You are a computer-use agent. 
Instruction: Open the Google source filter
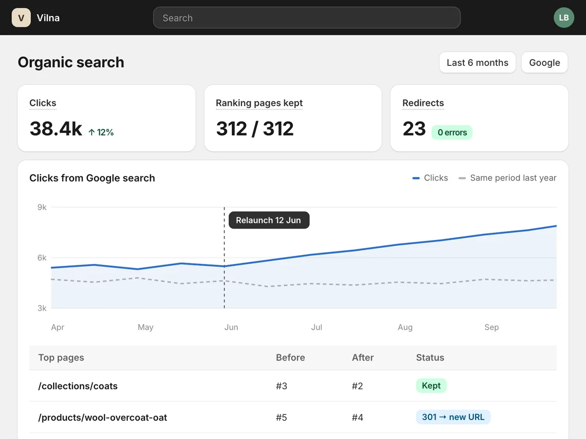coord(544,62)
